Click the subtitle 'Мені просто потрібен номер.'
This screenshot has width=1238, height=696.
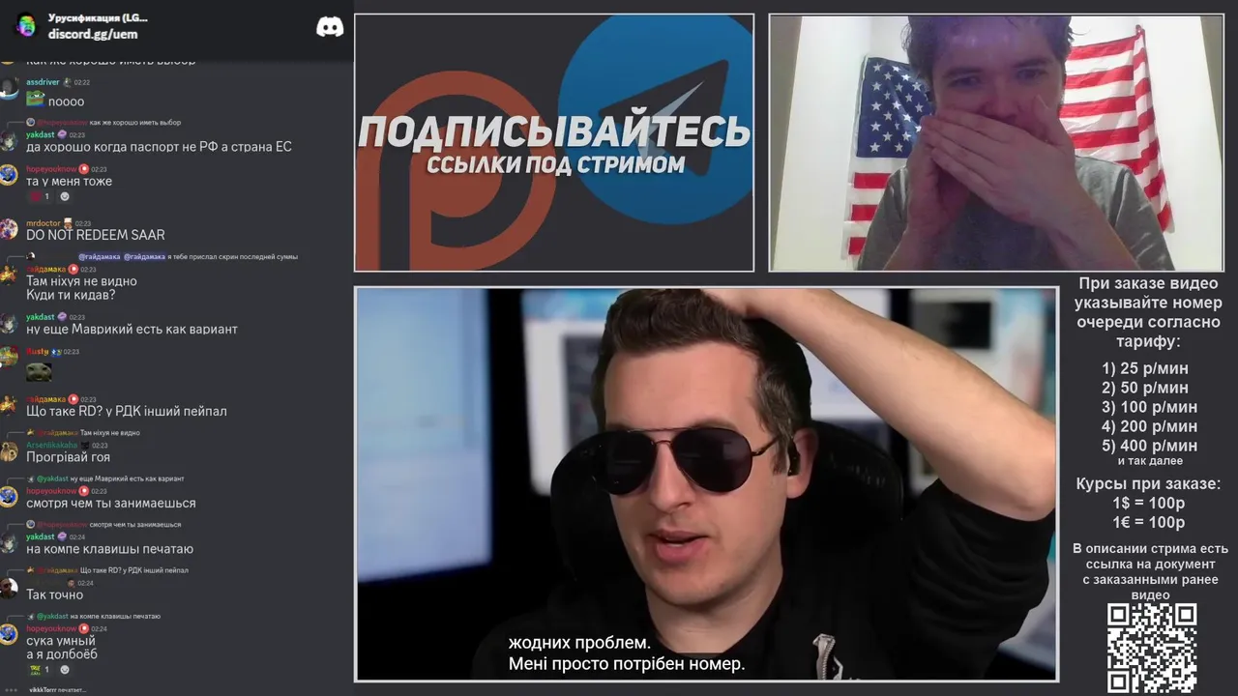point(627,665)
